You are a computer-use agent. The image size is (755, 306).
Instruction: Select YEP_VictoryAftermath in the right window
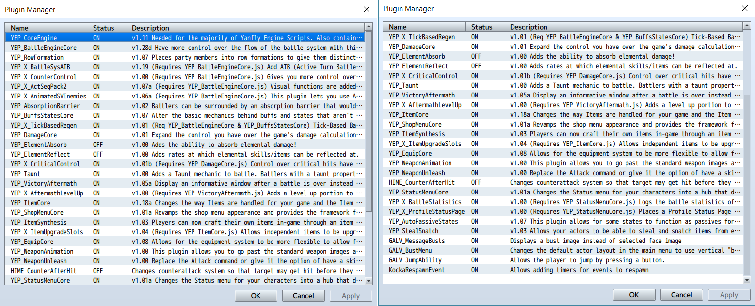563,95
